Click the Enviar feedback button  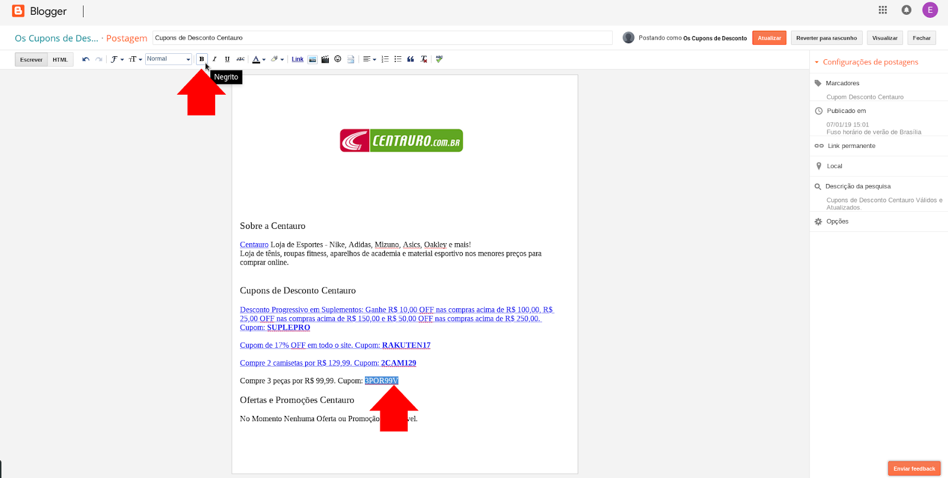tap(914, 469)
